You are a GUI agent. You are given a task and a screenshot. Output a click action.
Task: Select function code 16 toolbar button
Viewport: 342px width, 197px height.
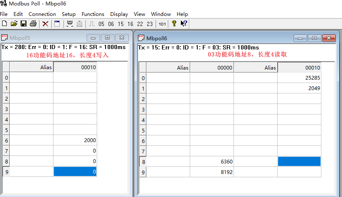(x=130, y=24)
